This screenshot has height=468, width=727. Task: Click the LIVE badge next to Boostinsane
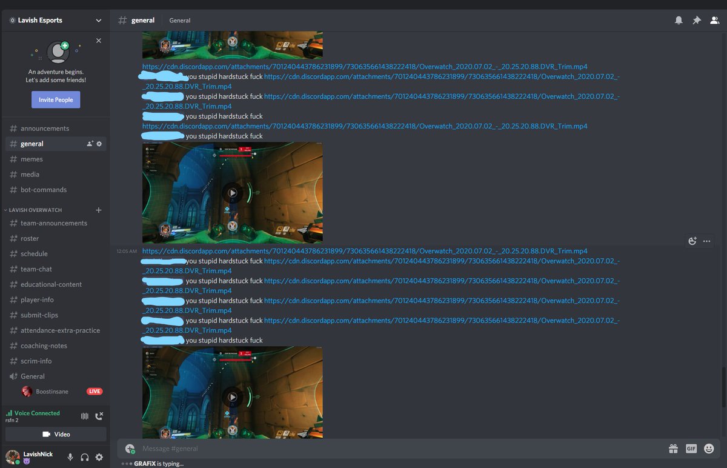coord(95,392)
